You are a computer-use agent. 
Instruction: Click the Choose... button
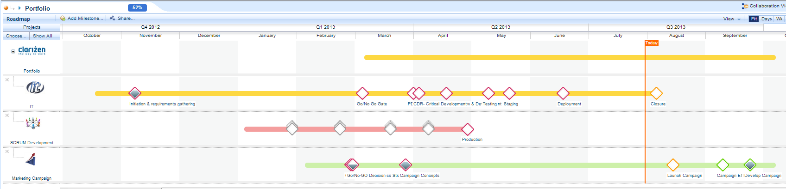point(16,36)
